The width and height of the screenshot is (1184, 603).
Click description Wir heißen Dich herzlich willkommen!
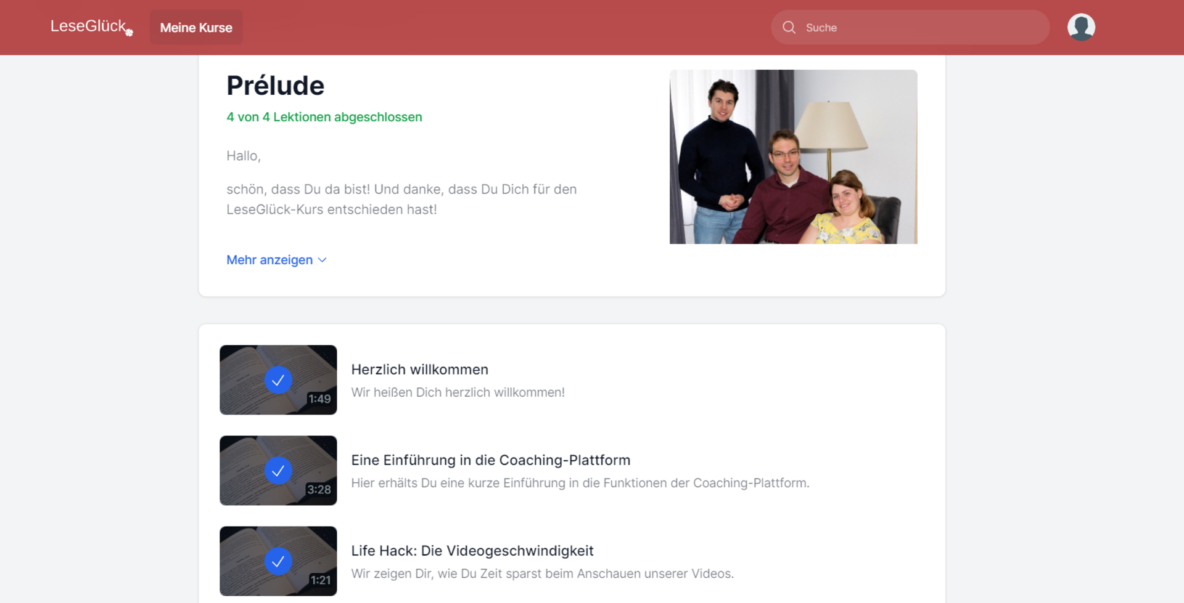(458, 392)
